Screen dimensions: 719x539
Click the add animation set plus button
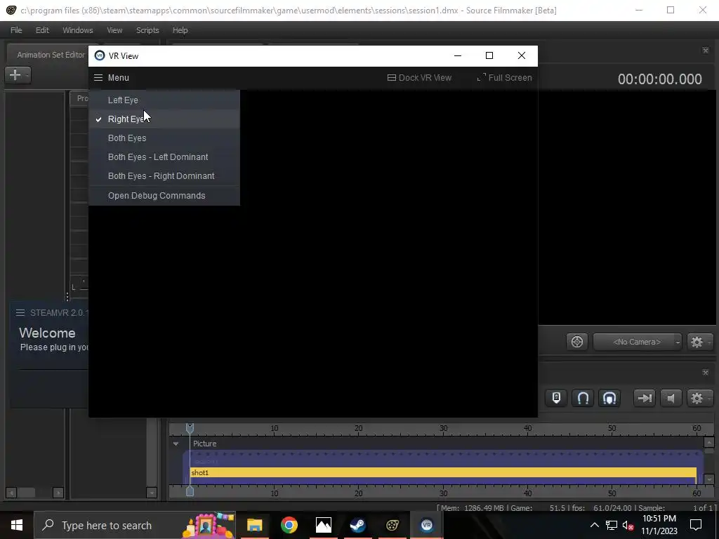tap(18, 74)
